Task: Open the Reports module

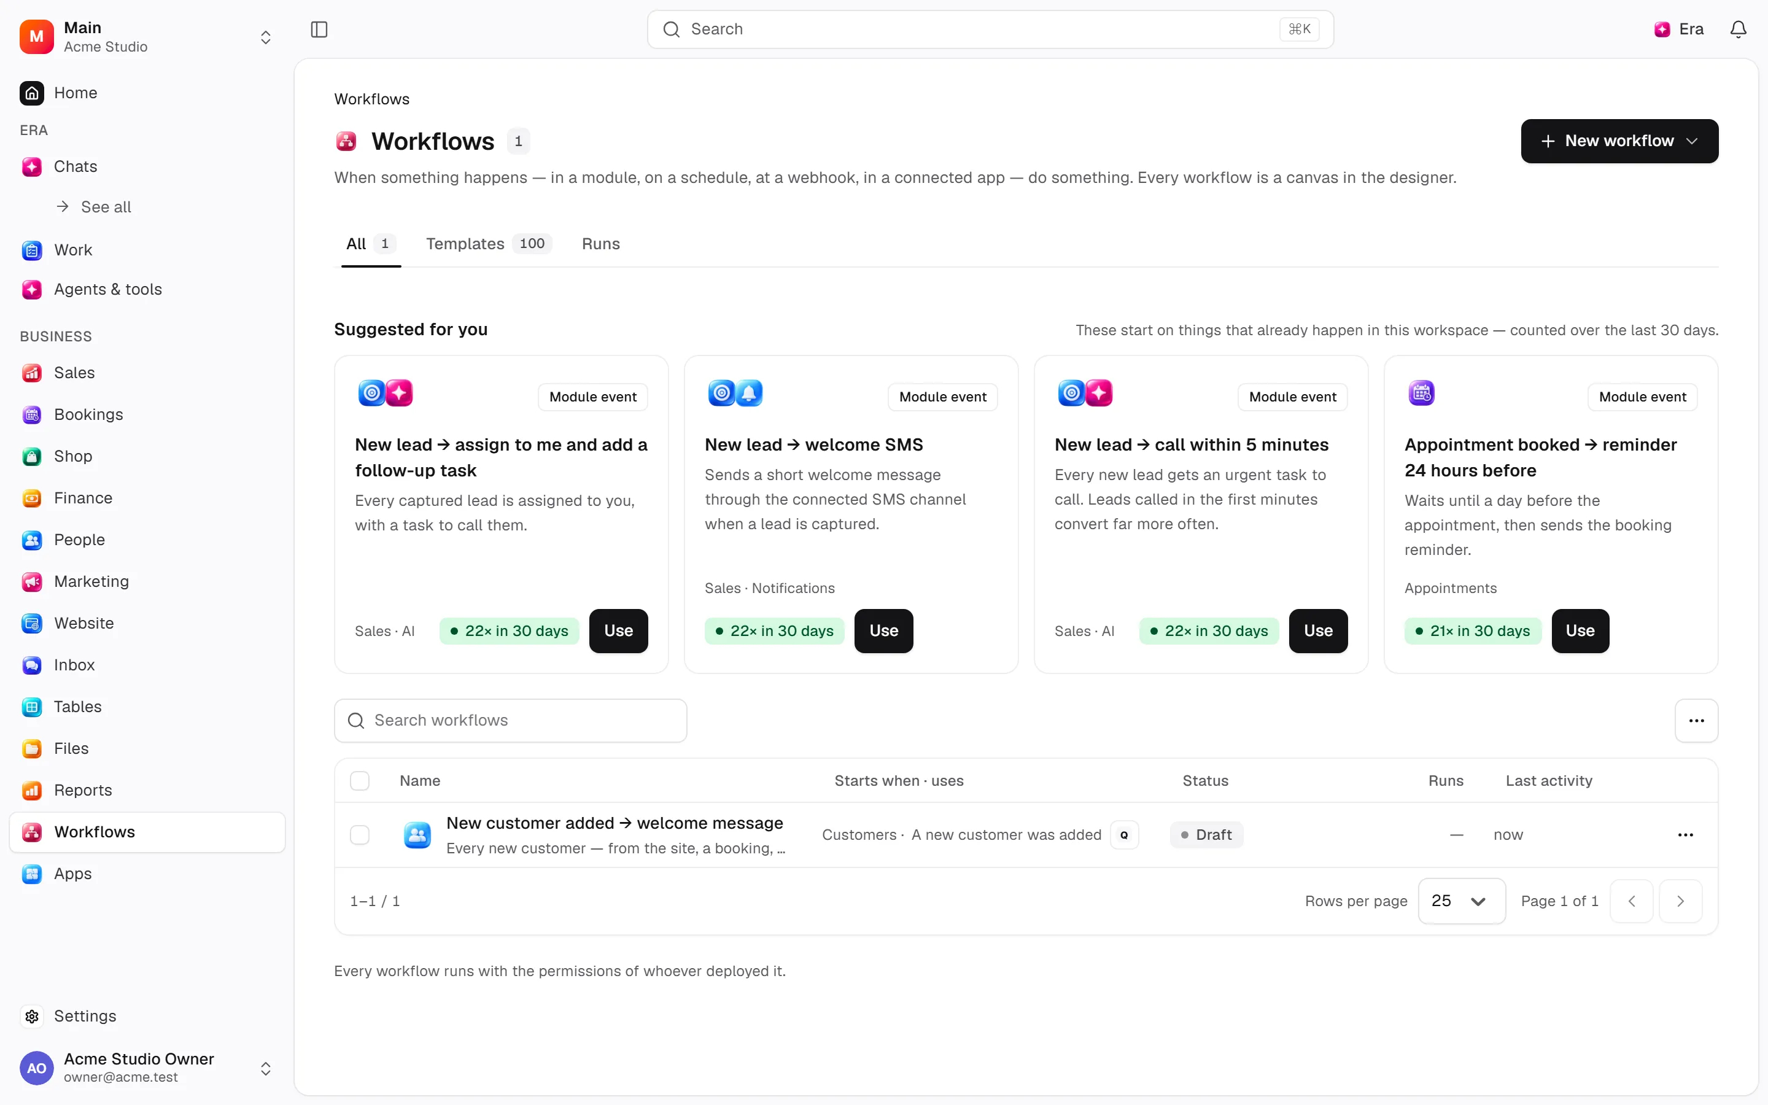Action: [x=146, y=790]
